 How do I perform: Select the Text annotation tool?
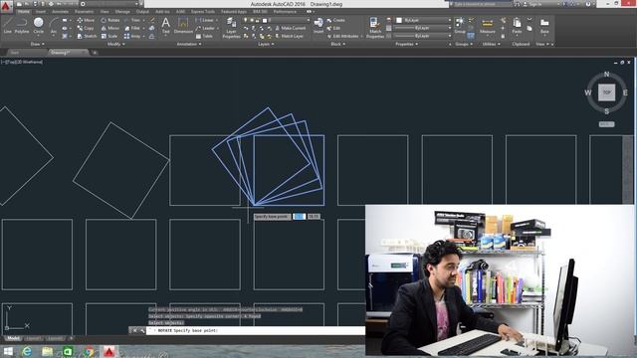coord(166,25)
